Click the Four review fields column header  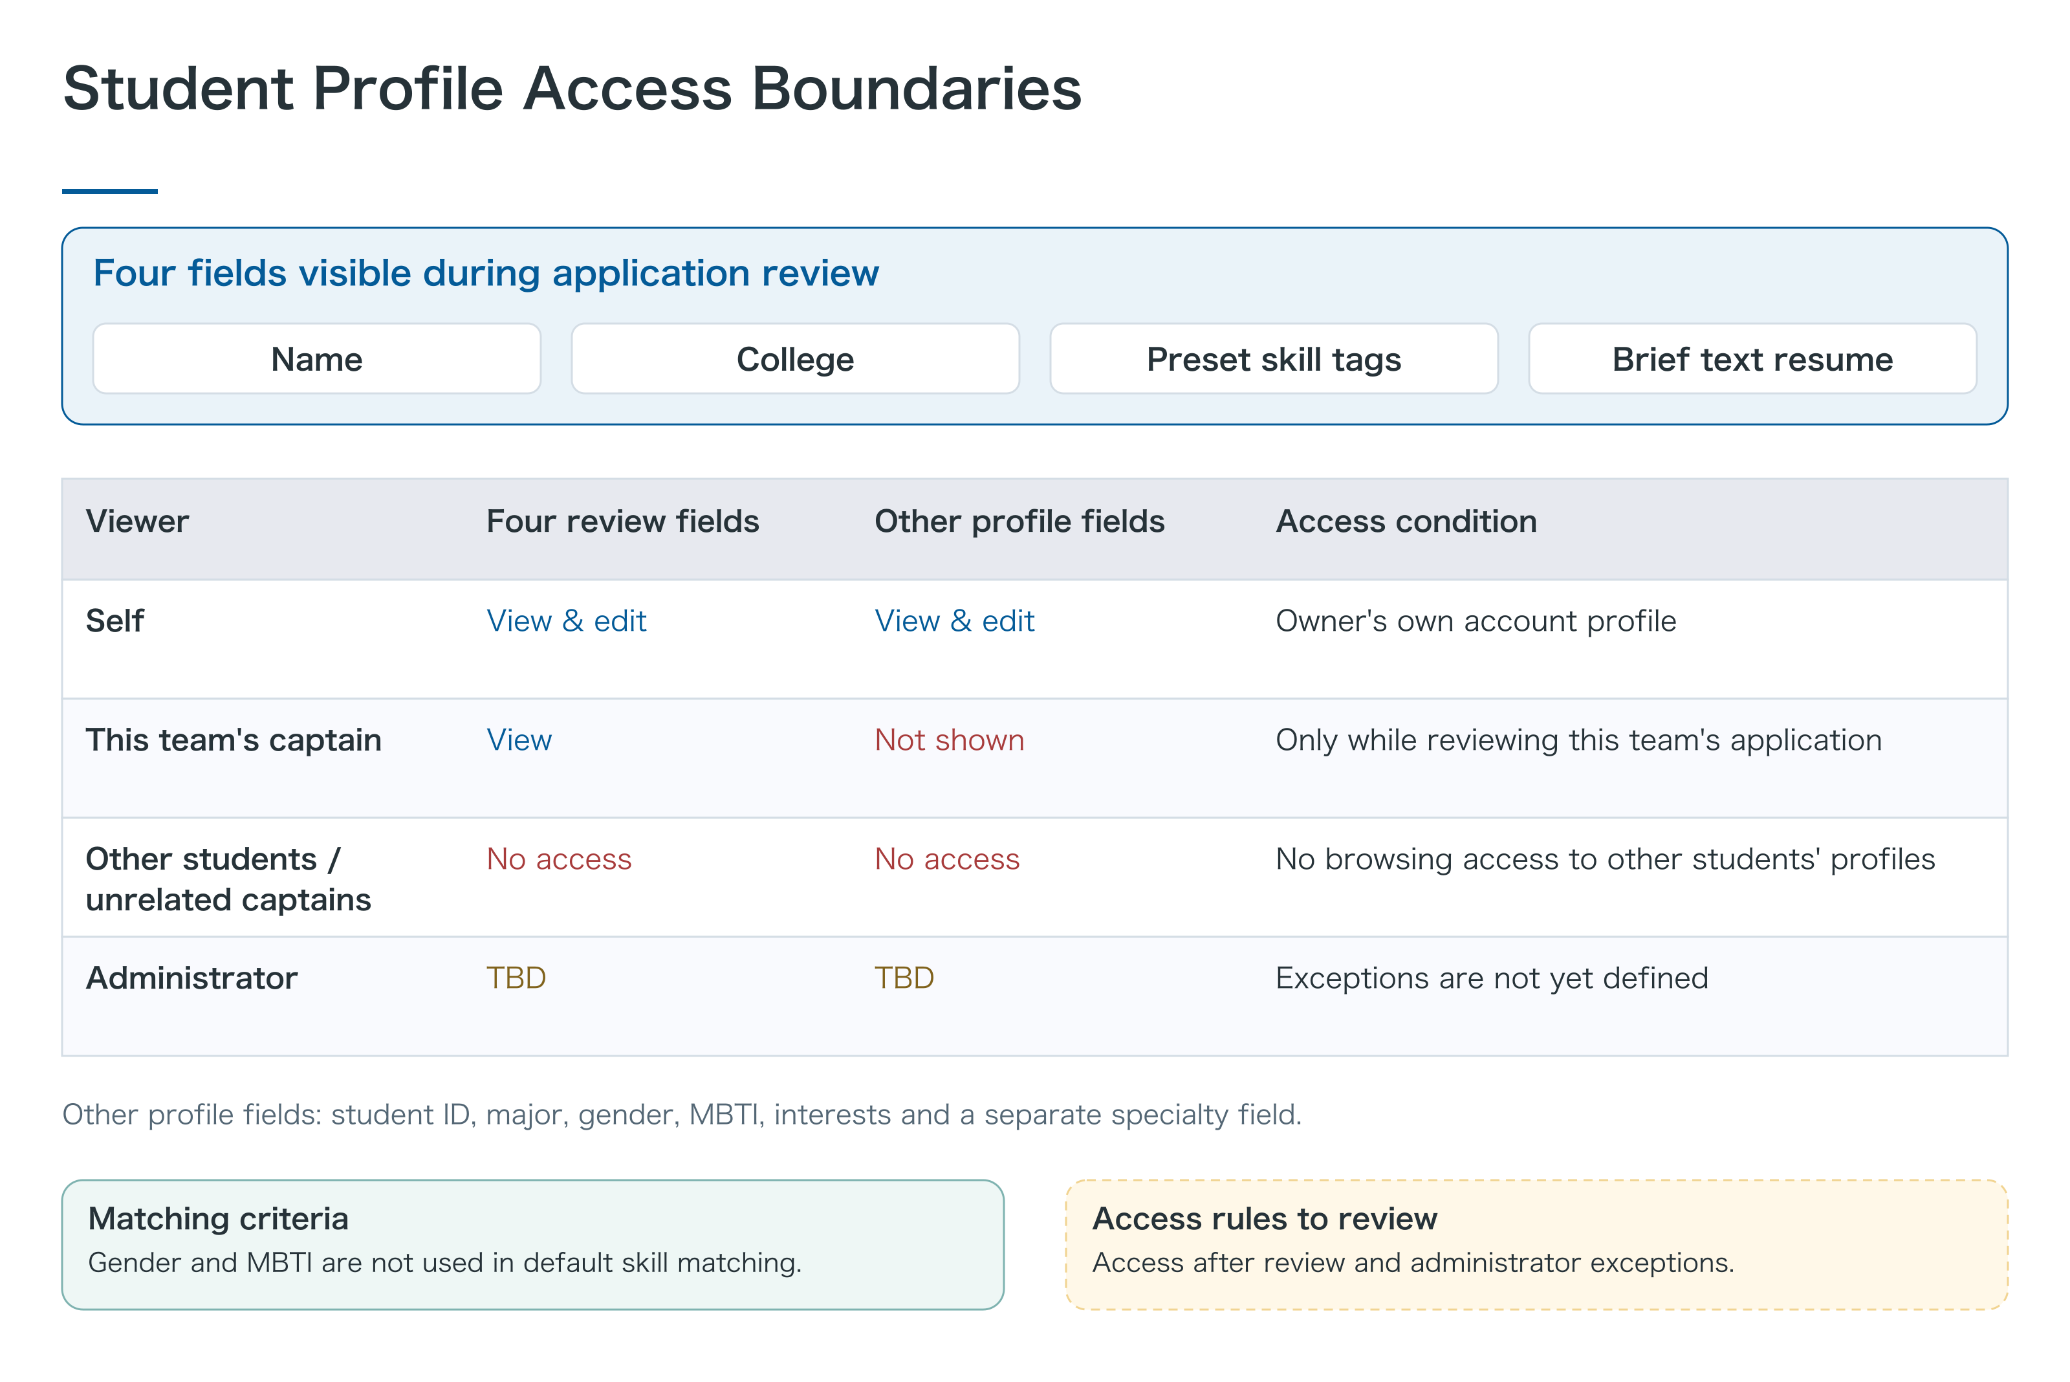click(x=622, y=521)
